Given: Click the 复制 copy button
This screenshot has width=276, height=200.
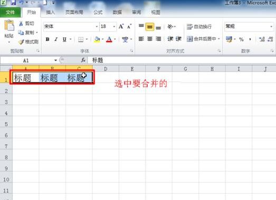Looking at the screenshot, I should (26, 33).
